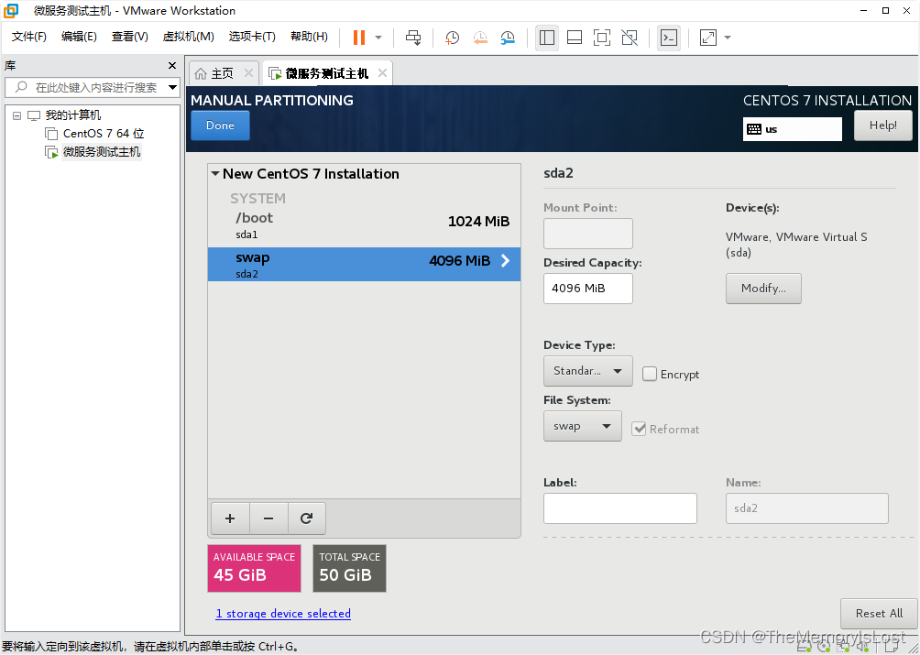The height and width of the screenshot is (655, 920).
Task: Click the TOTAL SPACE 50 GiB box
Action: (x=349, y=568)
